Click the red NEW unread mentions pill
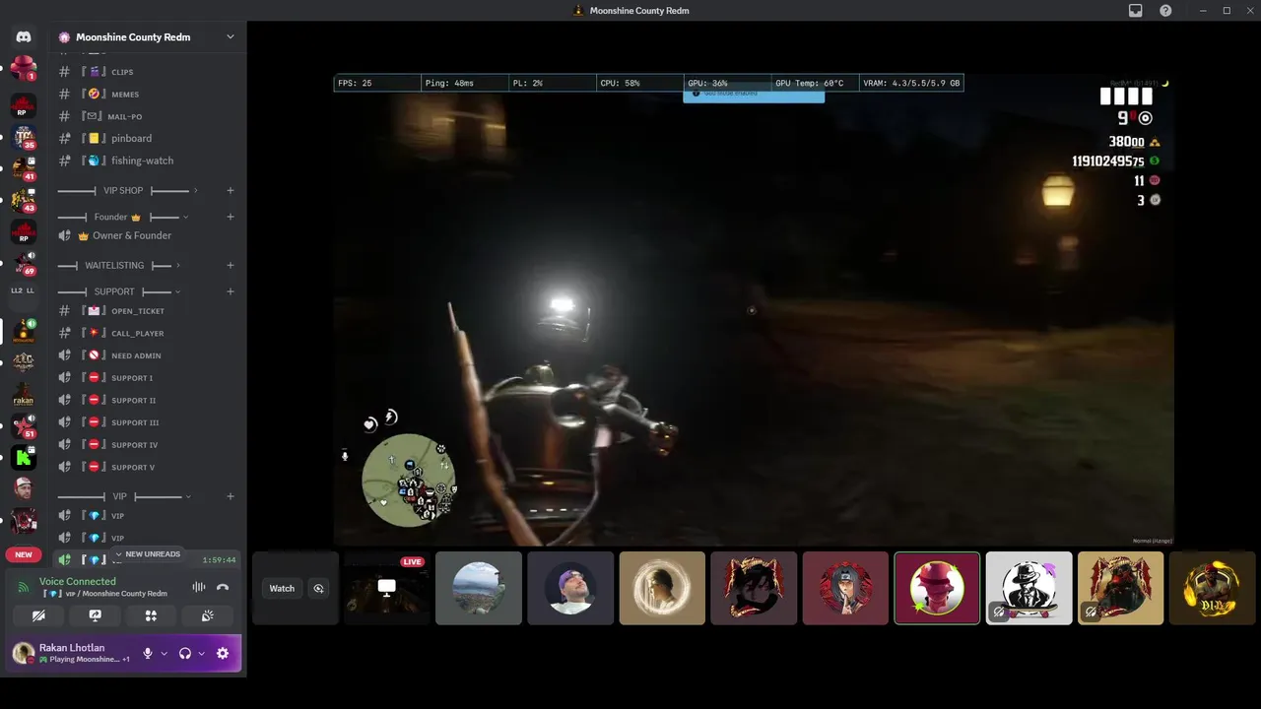 (24, 554)
